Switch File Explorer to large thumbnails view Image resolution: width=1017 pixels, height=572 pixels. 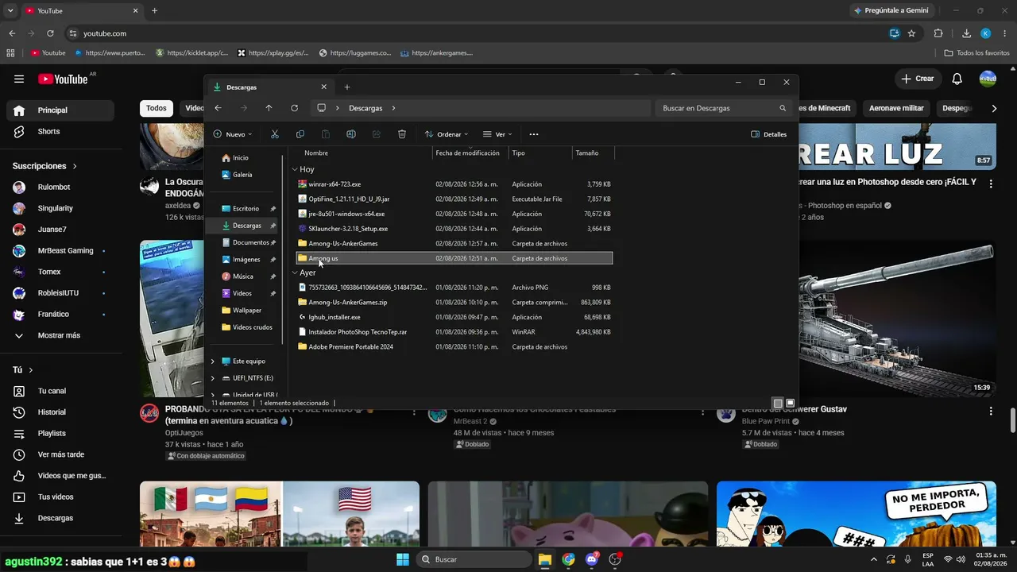pos(790,403)
